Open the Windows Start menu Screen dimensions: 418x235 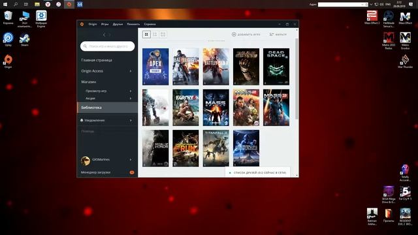pyautogui.click(x=5, y=5)
